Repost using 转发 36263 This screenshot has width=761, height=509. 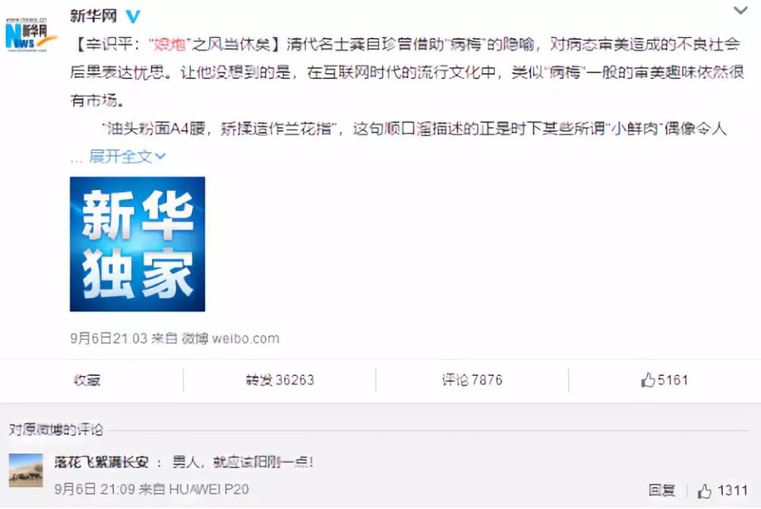coord(280,380)
